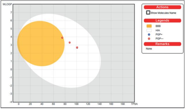Viewport: 186px width, 109px height.
Task: Click the red PGP— legend marker
Action: [149, 39]
